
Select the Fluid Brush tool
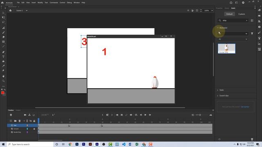(3, 28)
